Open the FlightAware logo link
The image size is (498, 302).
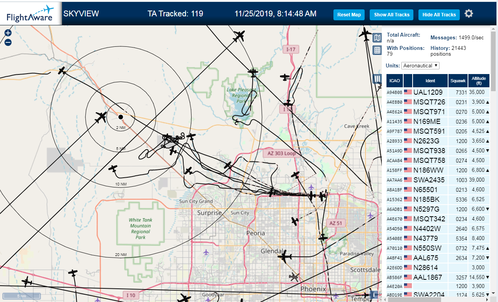click(30, 14)
